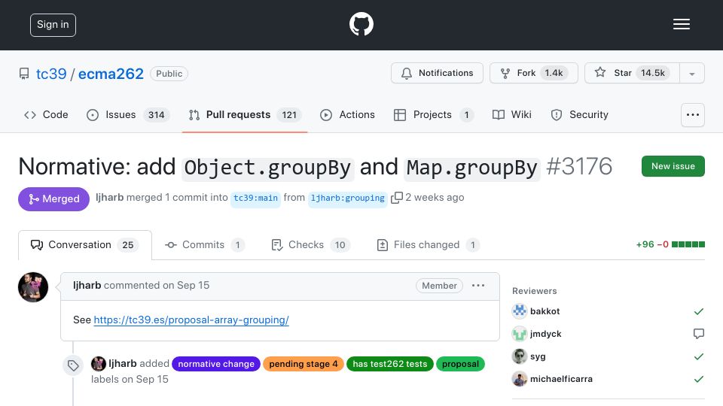Click the pending stage 4 label
Screen dimensions: 723x406
coord(304,364)
